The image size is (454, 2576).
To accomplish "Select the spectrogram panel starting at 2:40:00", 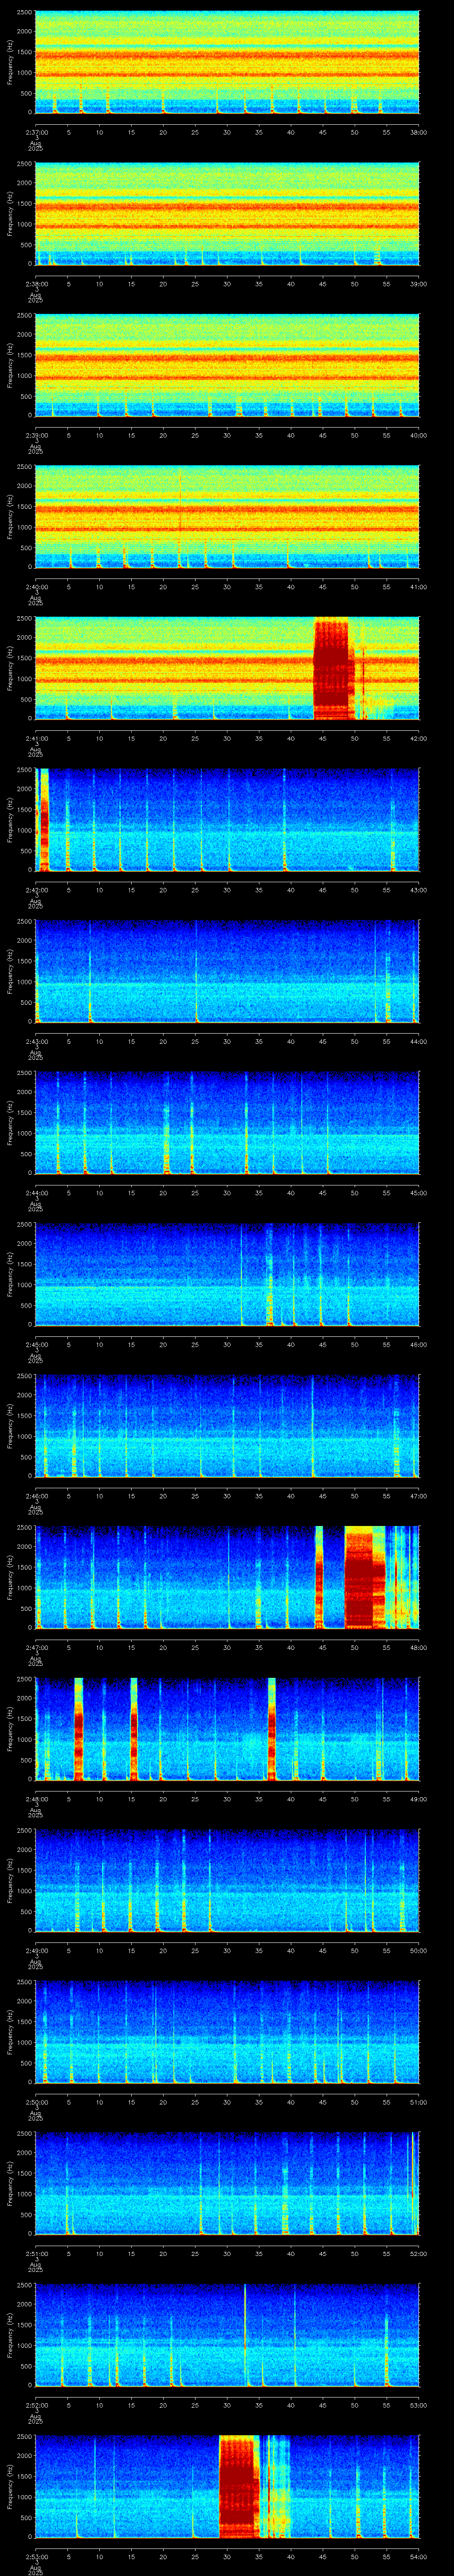I will click(227, 517).
